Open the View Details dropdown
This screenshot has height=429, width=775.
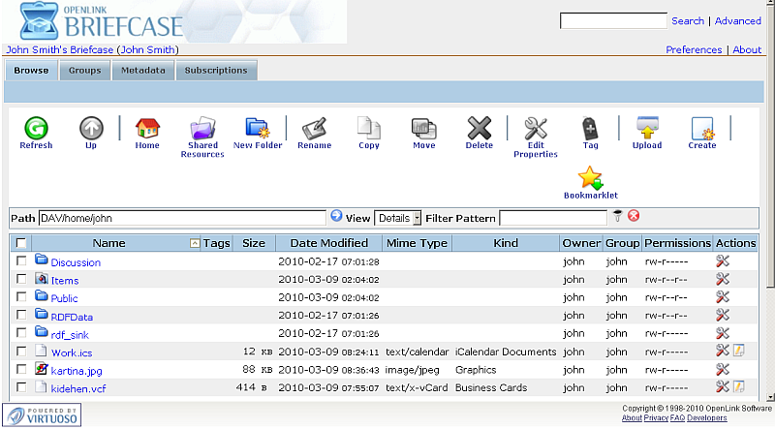pyautogui.click(x=398, y=218)
